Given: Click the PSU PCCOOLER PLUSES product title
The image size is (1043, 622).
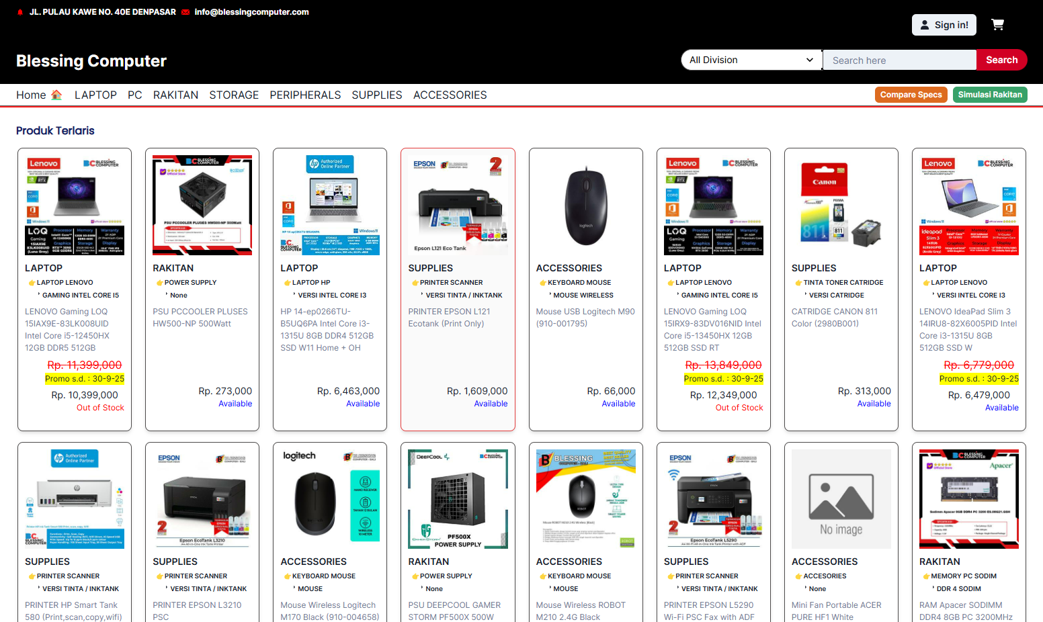Looking at the screenshot, I should [200, 317].
